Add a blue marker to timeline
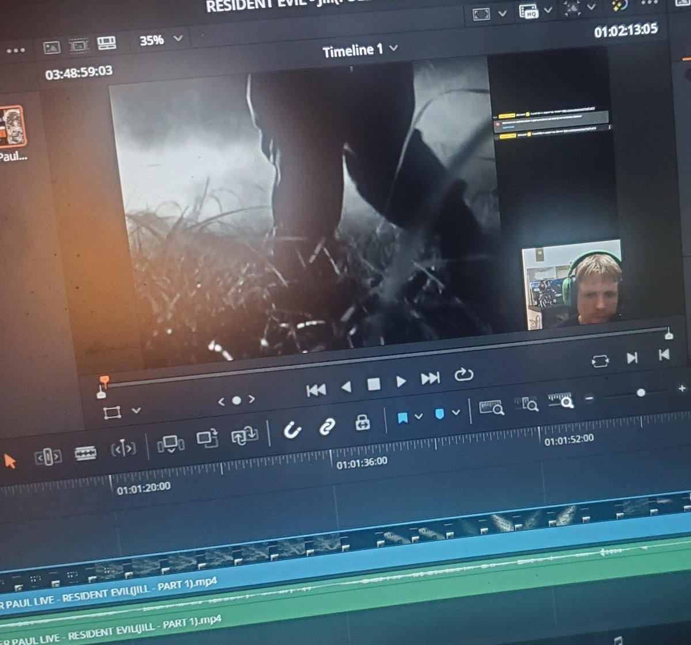This screenshot has width=691, height=645. click(439, 414)
